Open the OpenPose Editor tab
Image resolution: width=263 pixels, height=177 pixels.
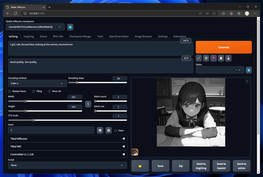pos(119,37)
